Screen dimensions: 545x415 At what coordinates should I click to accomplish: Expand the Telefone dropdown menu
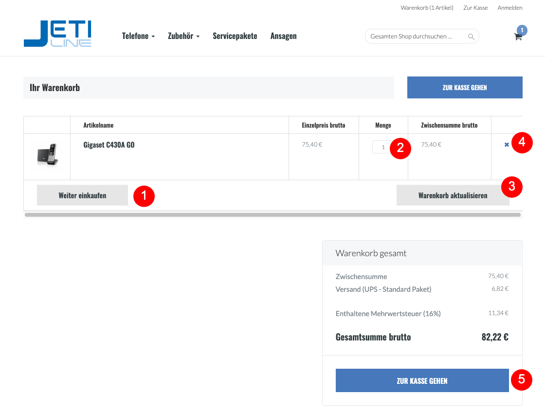(x=138, y=36)
